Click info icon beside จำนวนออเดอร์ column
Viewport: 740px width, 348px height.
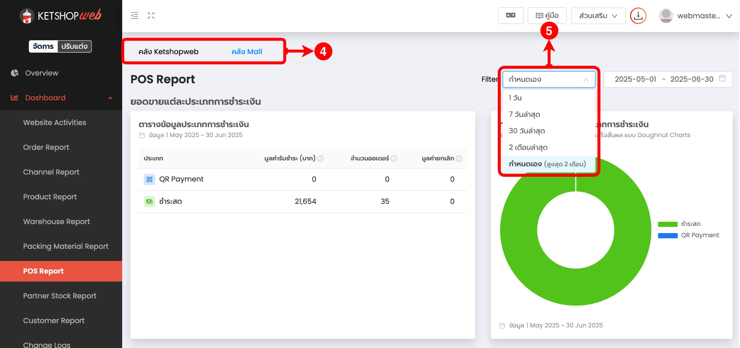tap(394, 159)
